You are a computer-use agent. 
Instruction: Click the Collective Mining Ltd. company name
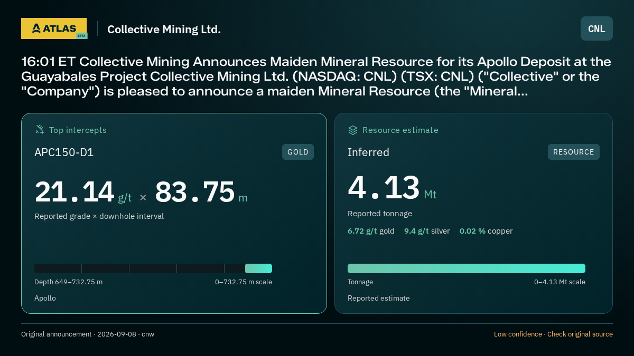(x=164, y=29)
